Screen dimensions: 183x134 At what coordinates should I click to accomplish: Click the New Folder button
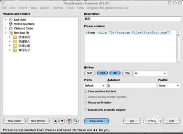pos(14,121)
